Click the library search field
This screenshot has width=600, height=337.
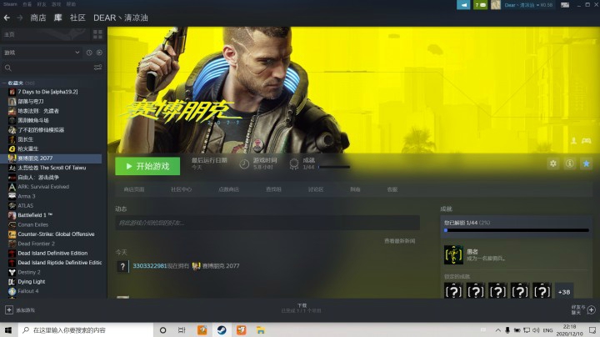pos(47,68)
